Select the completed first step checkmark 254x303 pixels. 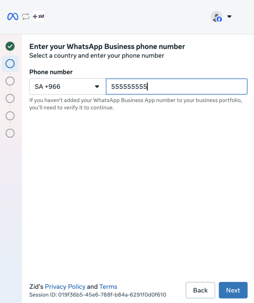tap(10, 46)
